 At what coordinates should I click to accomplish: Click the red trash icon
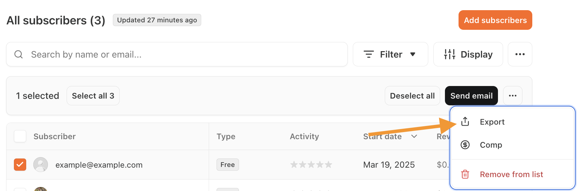point(465,174)
